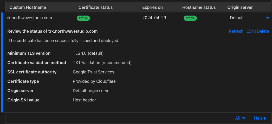This screenshot has width=272, height=124.
Task: Open the API dropdown
Action: pos(240,118)
